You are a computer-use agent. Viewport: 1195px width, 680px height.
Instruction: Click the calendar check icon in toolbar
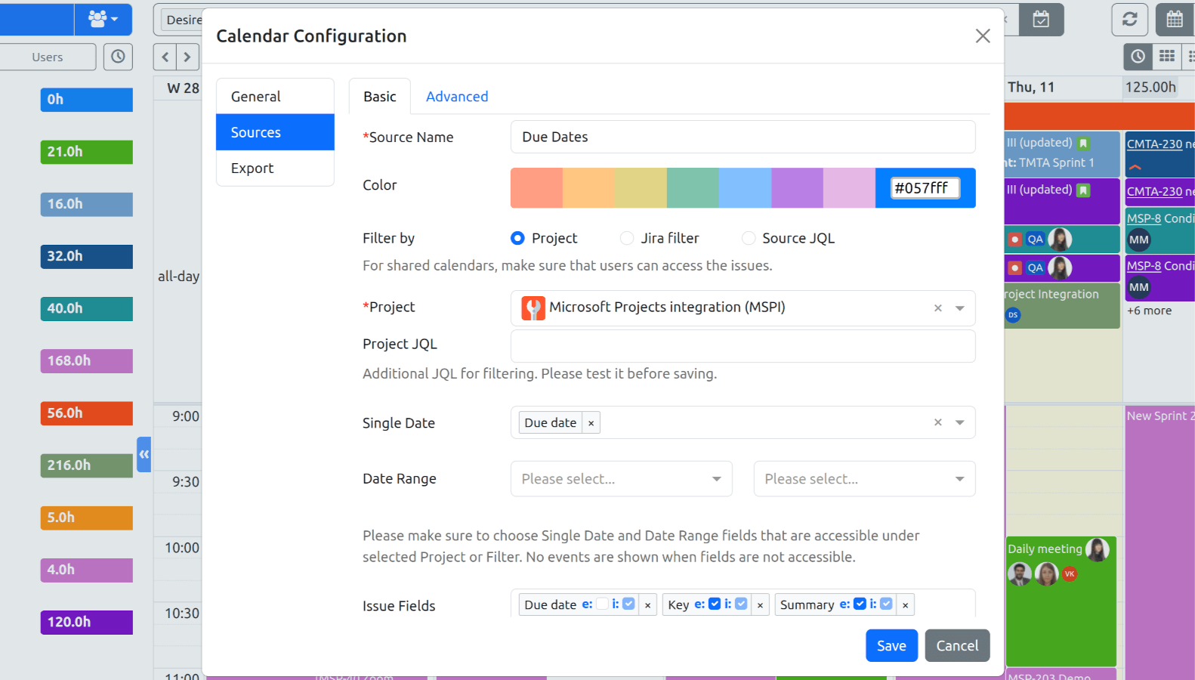tap(1041, 20)
